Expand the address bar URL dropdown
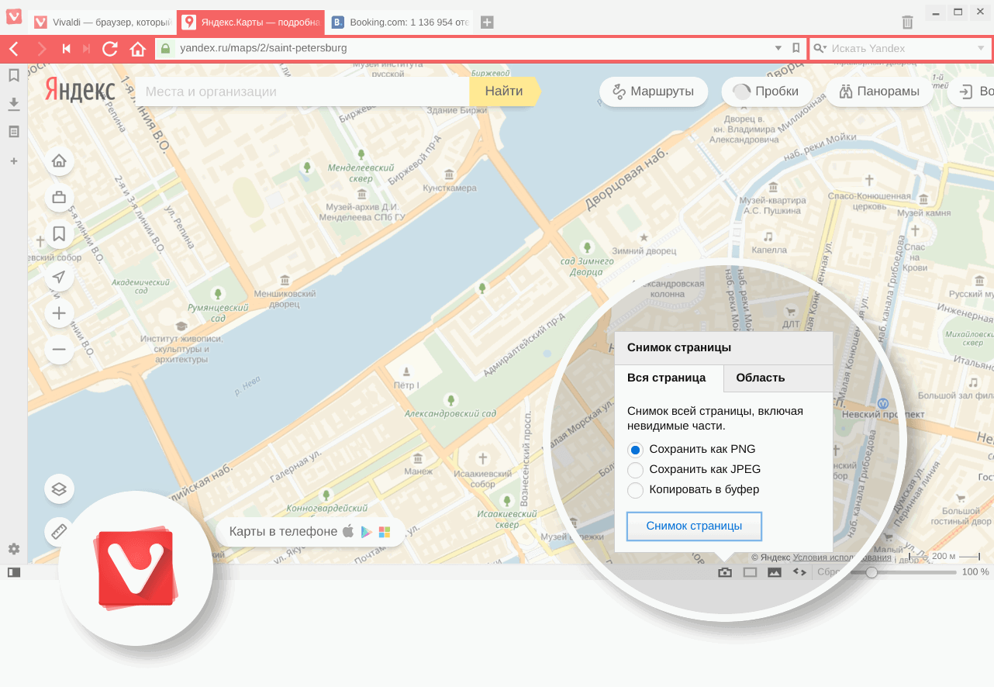The image size is (994, 687). tap(778, 48)
